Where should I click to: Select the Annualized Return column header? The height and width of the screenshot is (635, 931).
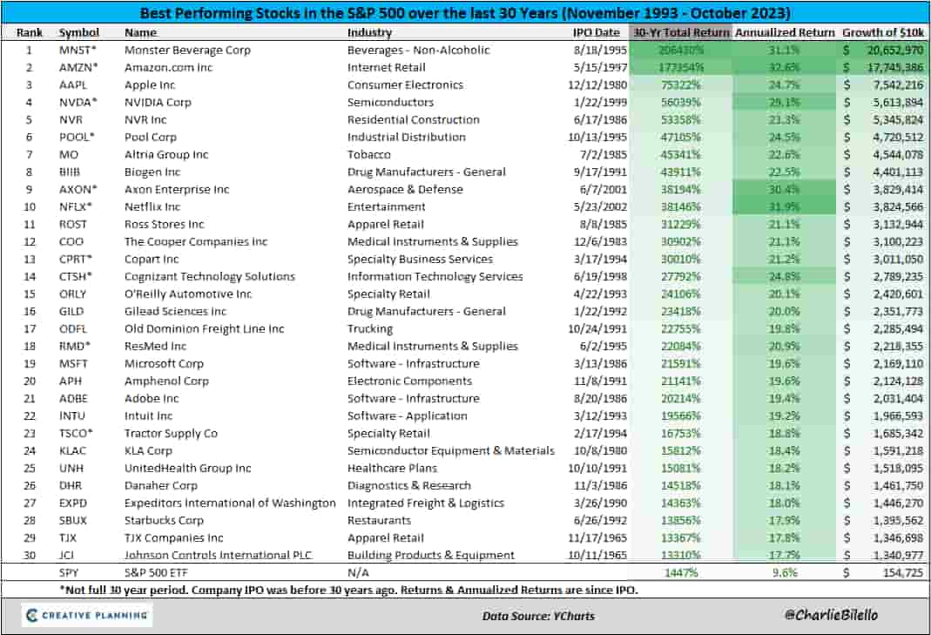(784, 33)
